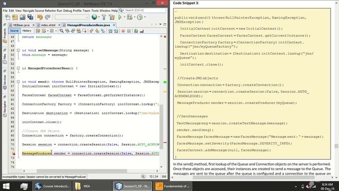The height and width of the screenshot is (191, 339).
Task: Click the document vertical scrollbar thumb at right
Action: (x=336, y=146)
